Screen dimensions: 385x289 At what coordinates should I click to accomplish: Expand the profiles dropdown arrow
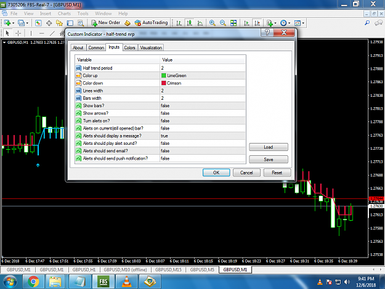pos(27,23)
